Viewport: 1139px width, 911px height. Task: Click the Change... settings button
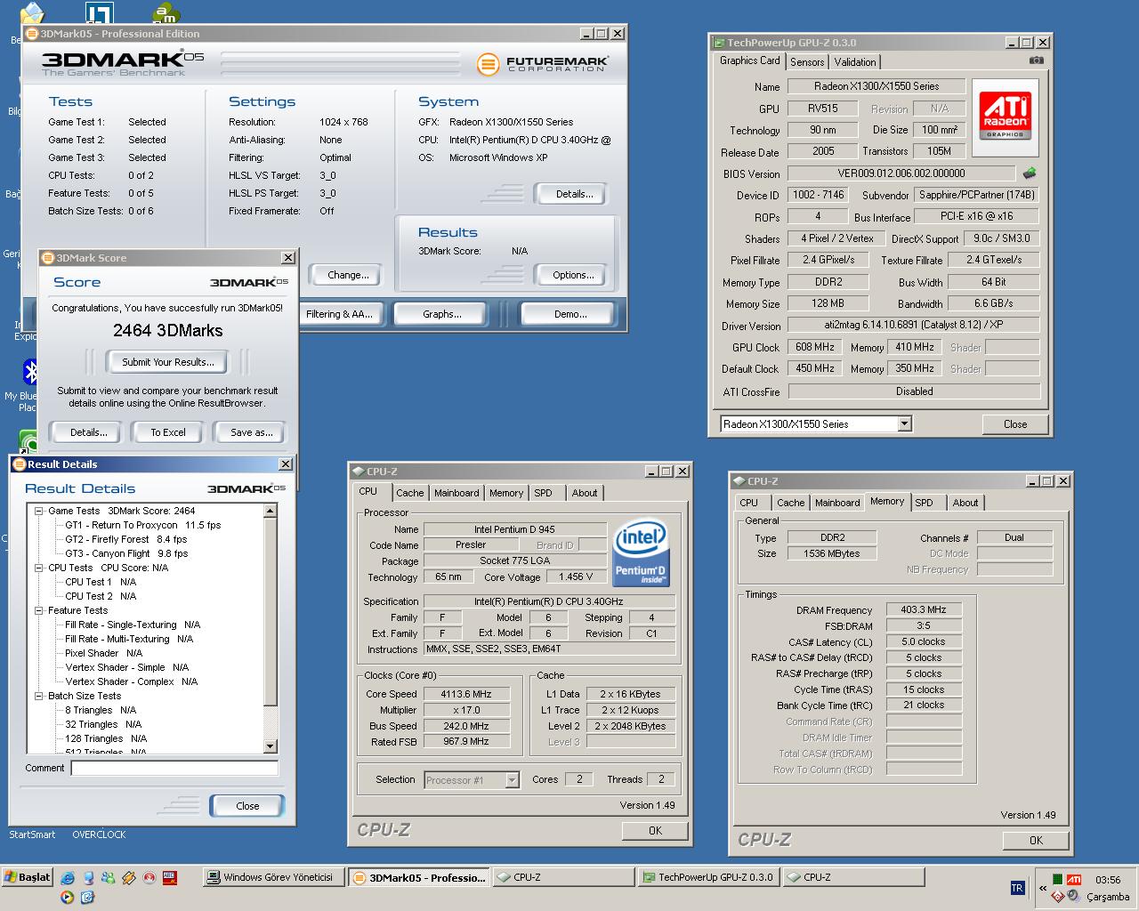coord(348,275)
